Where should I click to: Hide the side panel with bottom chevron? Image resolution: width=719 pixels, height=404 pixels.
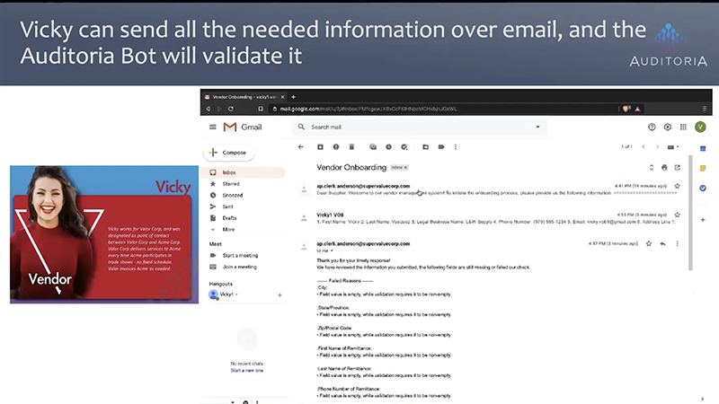pos(703,399)
